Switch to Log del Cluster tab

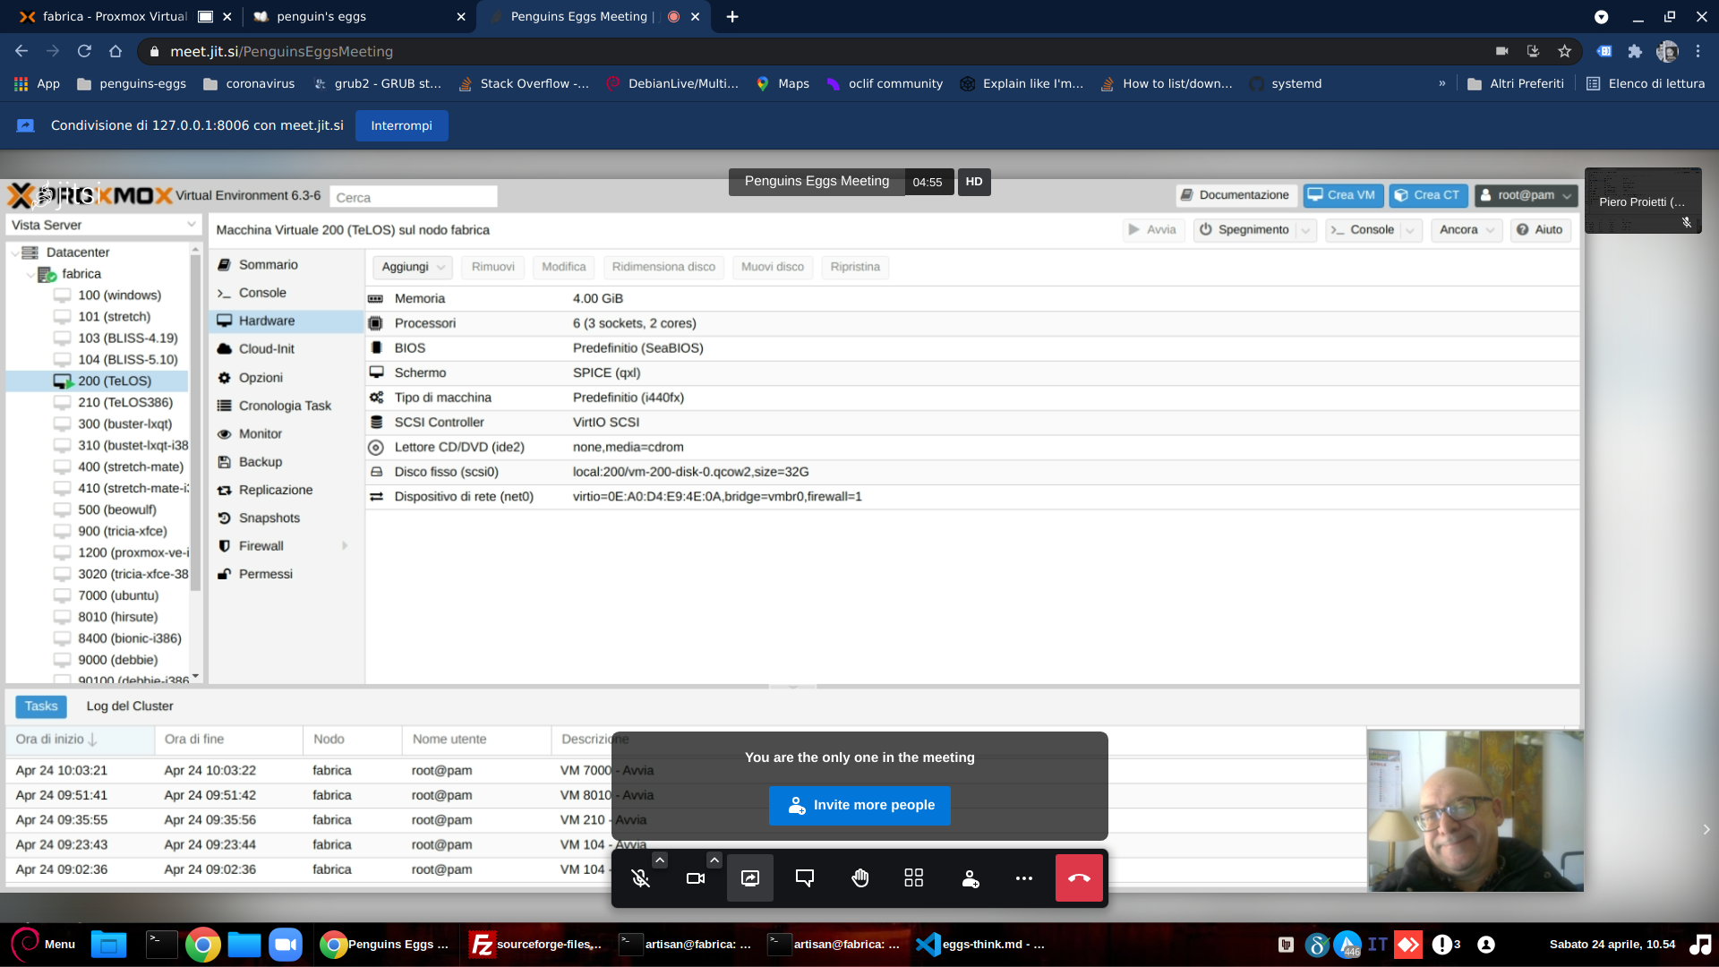point(130,706)
